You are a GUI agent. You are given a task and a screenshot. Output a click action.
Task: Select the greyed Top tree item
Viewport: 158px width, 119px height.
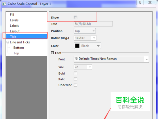(16, 53)
